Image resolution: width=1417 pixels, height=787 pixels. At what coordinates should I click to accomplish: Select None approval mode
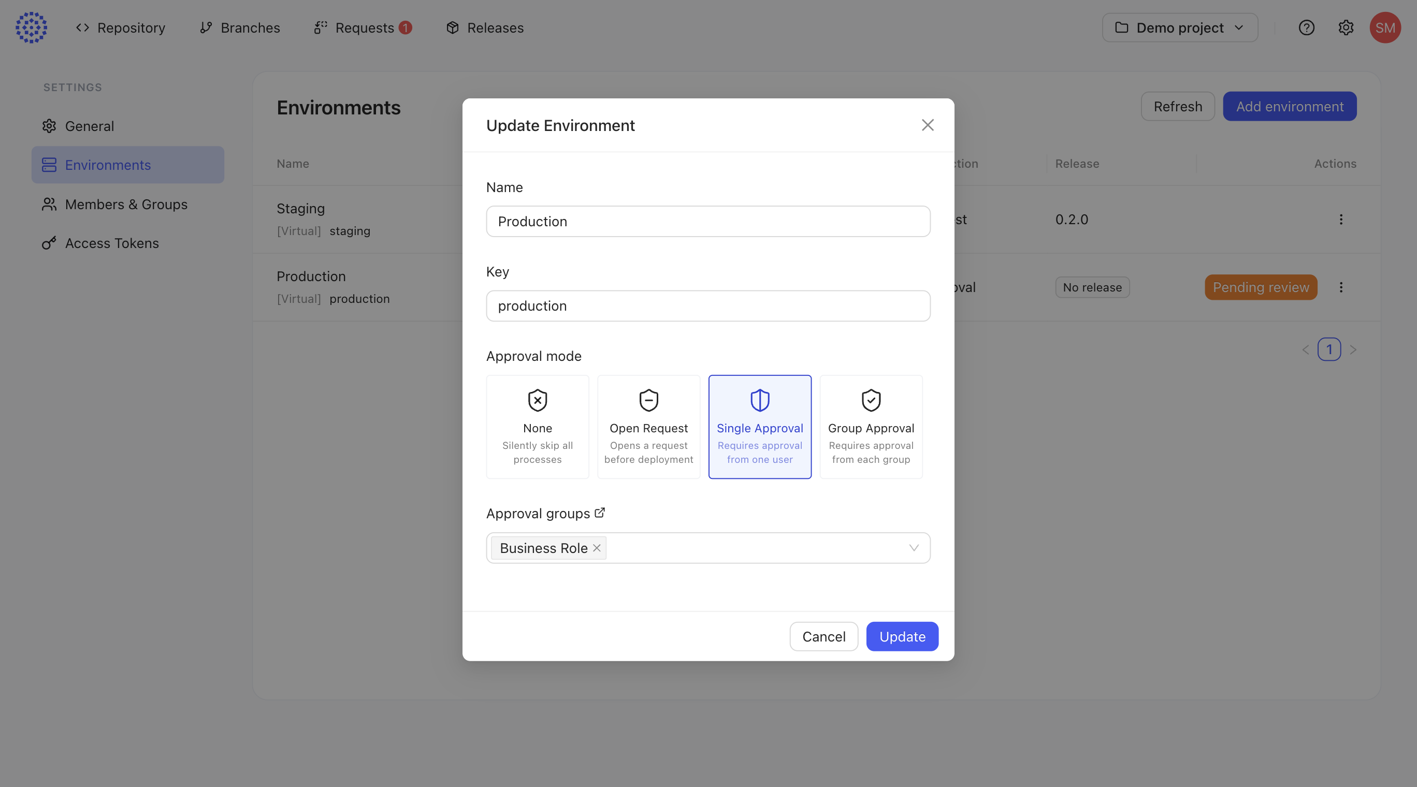pos(538,427)
